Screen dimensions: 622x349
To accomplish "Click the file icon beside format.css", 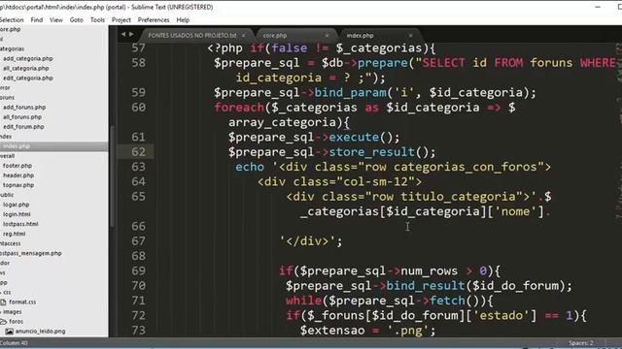I will click(x=3, y=302).
